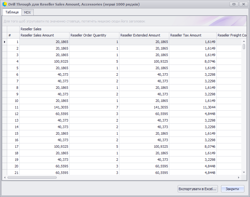Image resolution: width=250 pixels, height=197 pixels.
Task: Click the vertical scrollbar thumb
Action: click(x=244, y=46)
